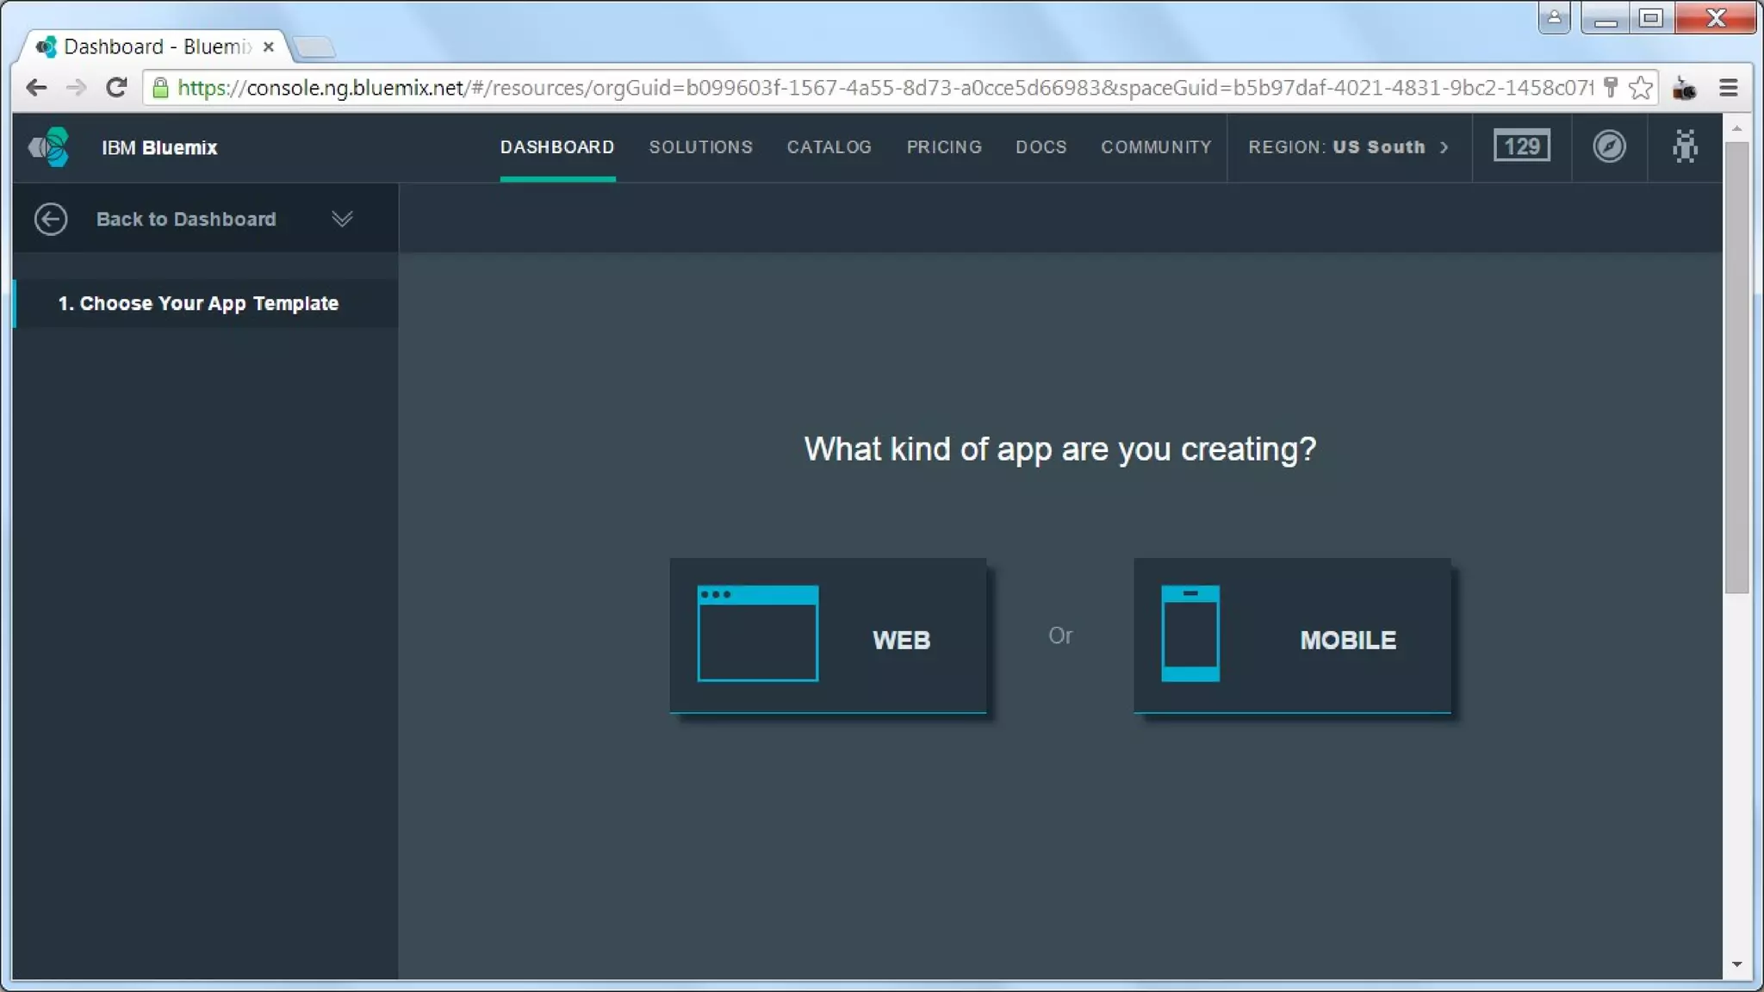
Task: Open the user avatar robot icon
Action: 1684,146
